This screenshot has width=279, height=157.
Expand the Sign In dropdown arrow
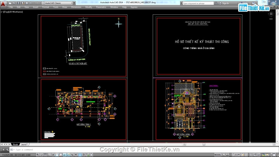pos(238,3)
